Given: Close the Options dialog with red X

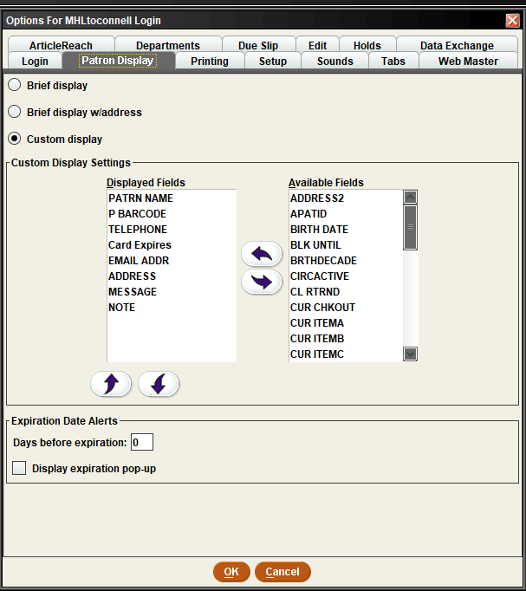Looking at the screenshot, I should [x=512, y=20].
